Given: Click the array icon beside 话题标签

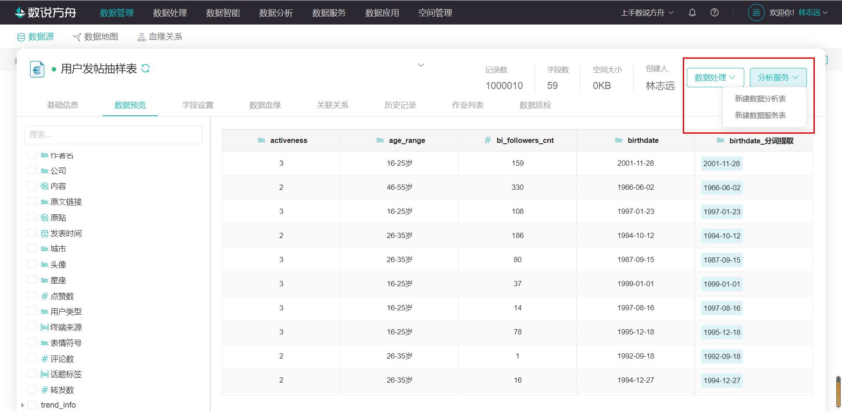Looking at the screenshot, I should (x=45, y=374).
